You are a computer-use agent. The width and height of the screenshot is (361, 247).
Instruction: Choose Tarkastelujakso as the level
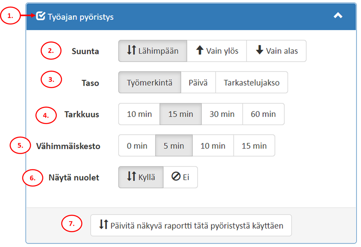pos(251,82)
